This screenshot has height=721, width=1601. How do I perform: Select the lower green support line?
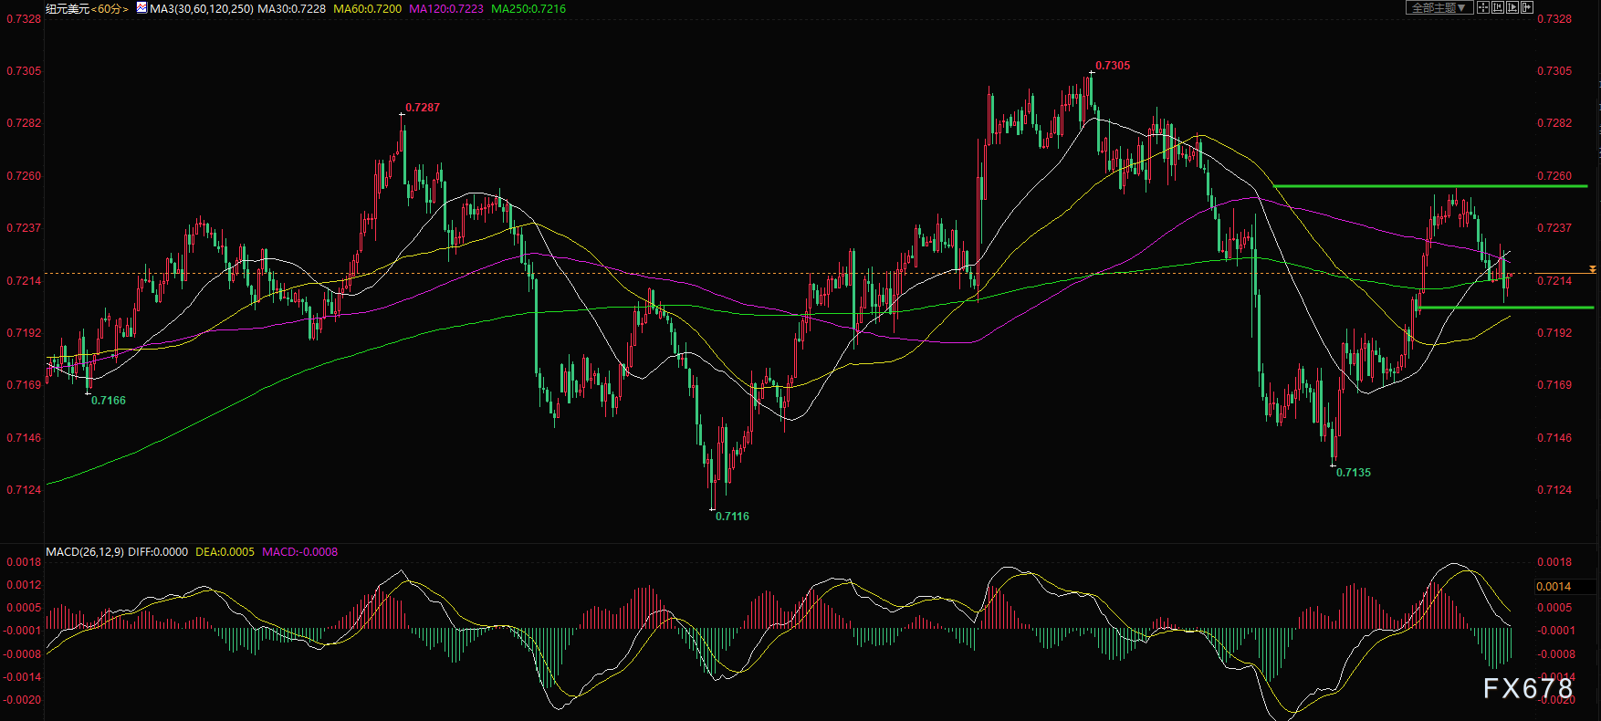(1507, 308)
